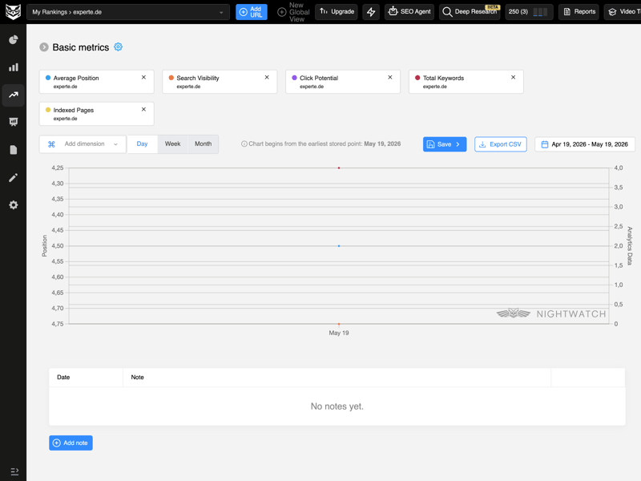Click the Add URL button
This screenshot has height=481, width=641.
coord(252,12)
